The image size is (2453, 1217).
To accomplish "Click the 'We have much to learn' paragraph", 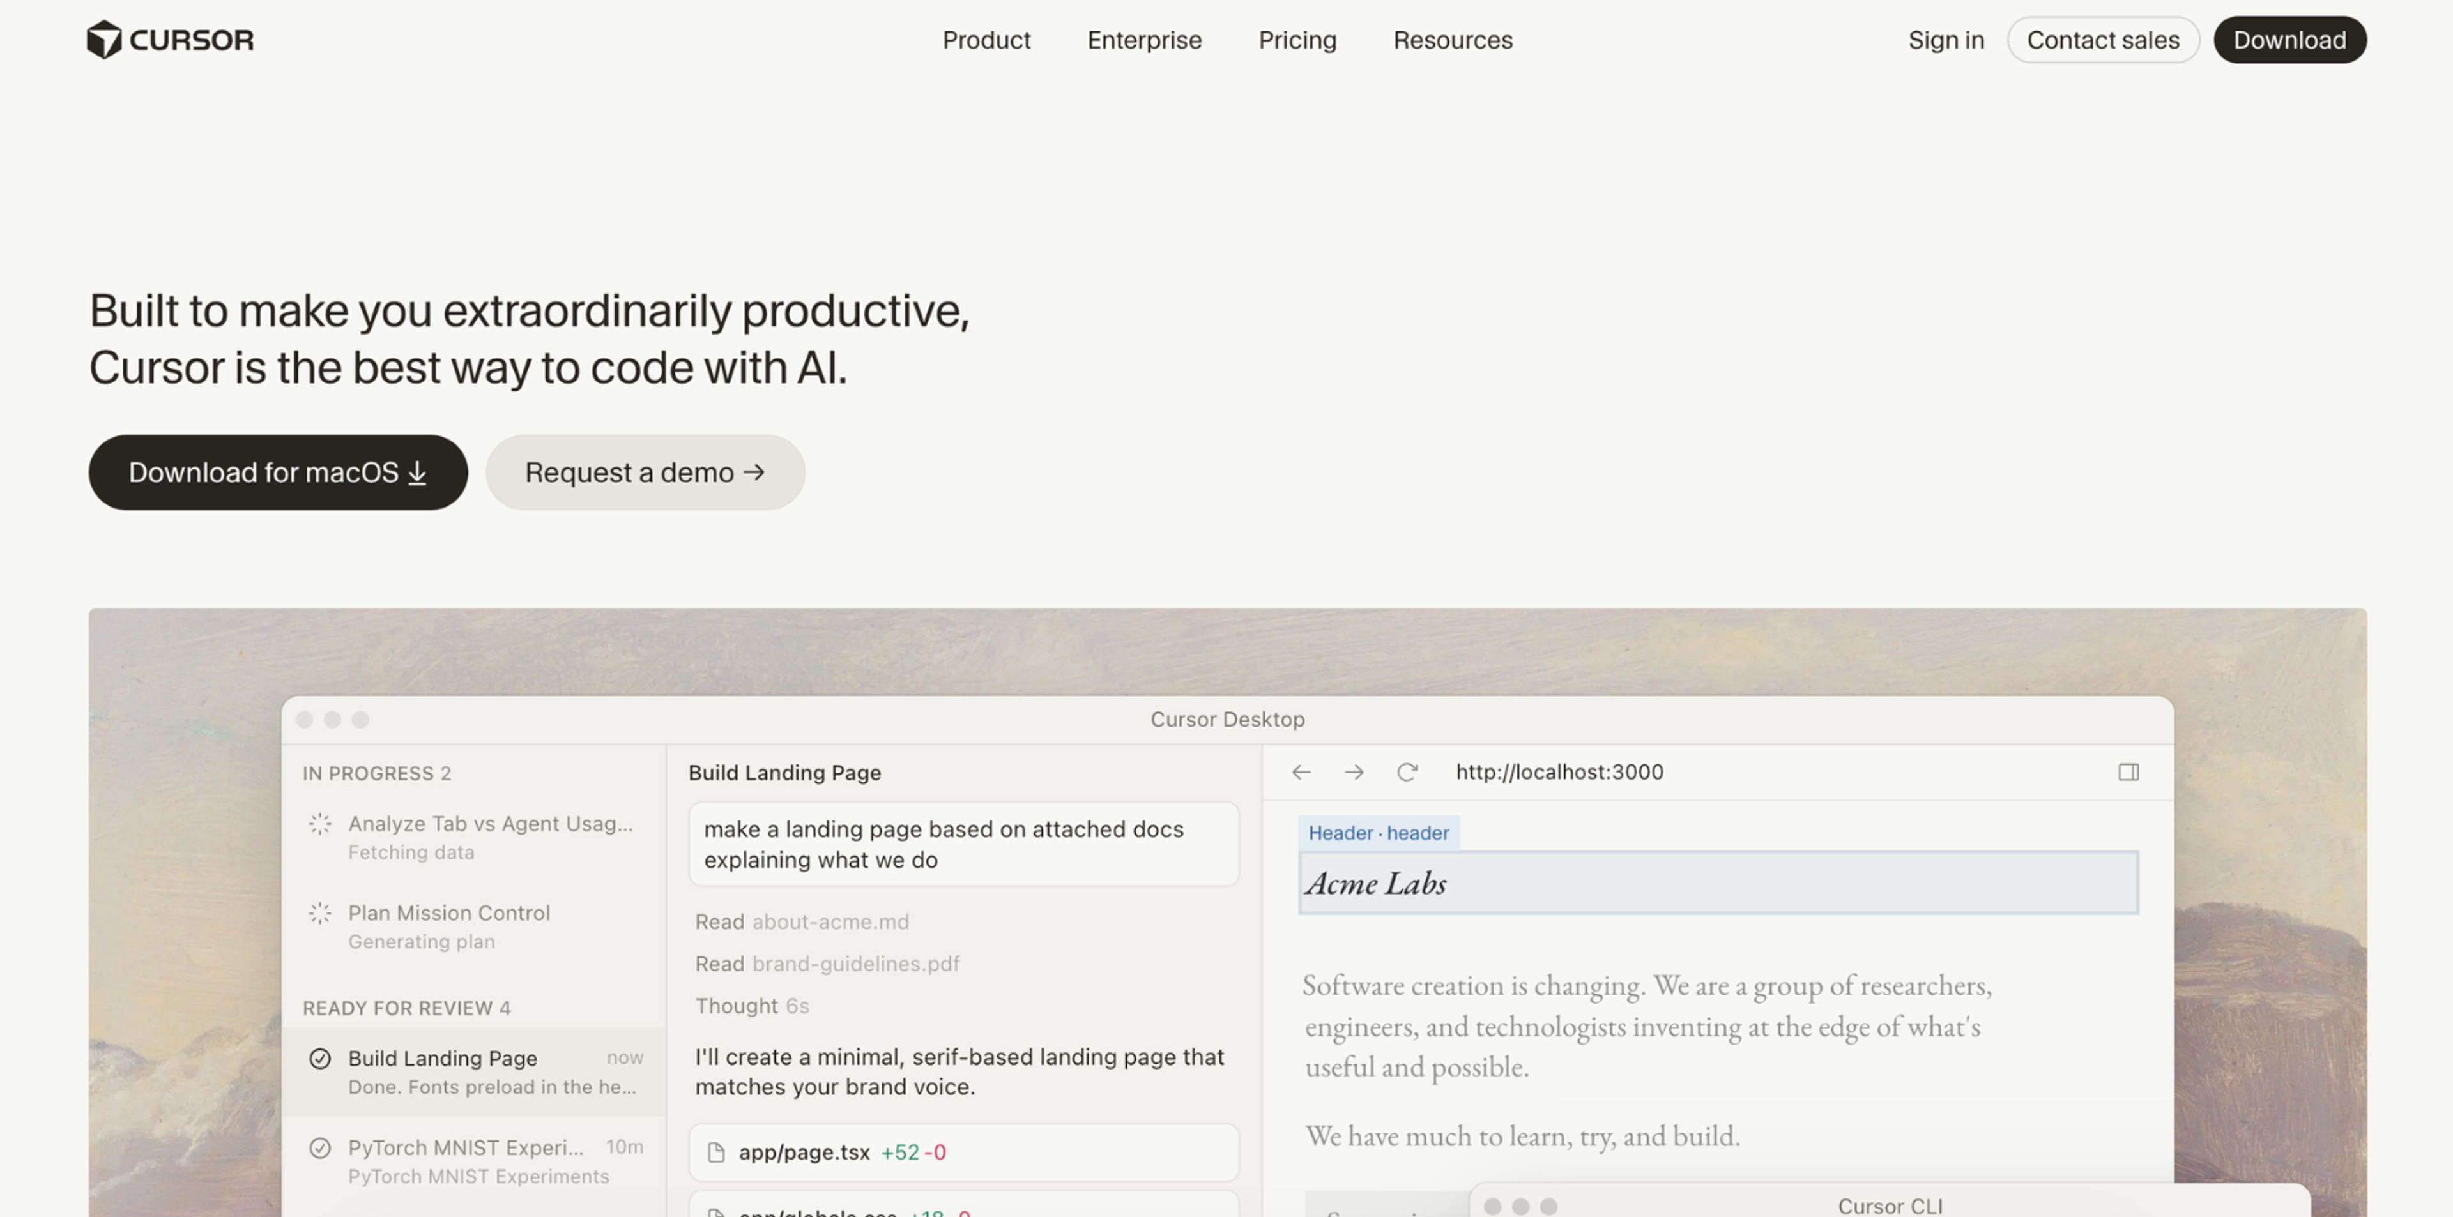I will (x=1522, y=1136).
